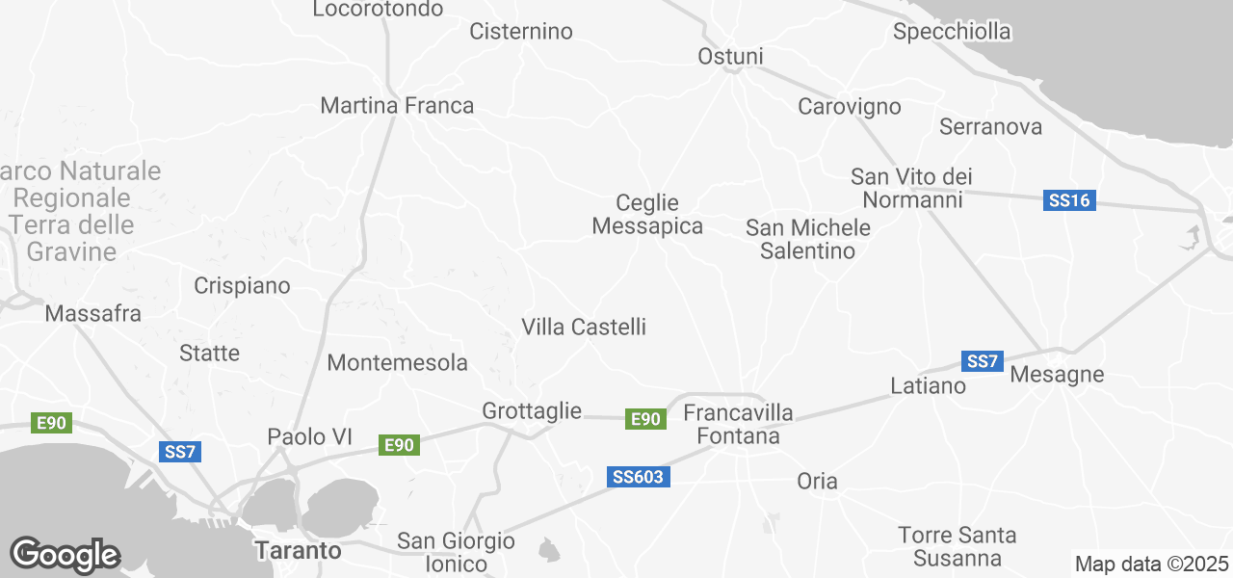Click the SS603 road shield
The width and height of the screenshot is (1233, 578).
click(x=639, y=477)
